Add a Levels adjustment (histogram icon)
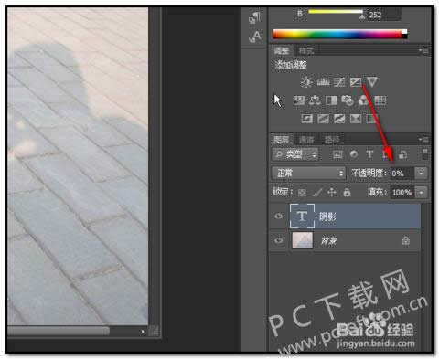This screenshot has height=359, width=439. (x=323, y=82)
